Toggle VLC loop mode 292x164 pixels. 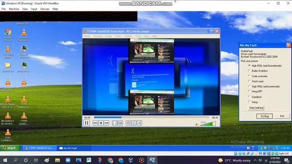click(134, 123)
